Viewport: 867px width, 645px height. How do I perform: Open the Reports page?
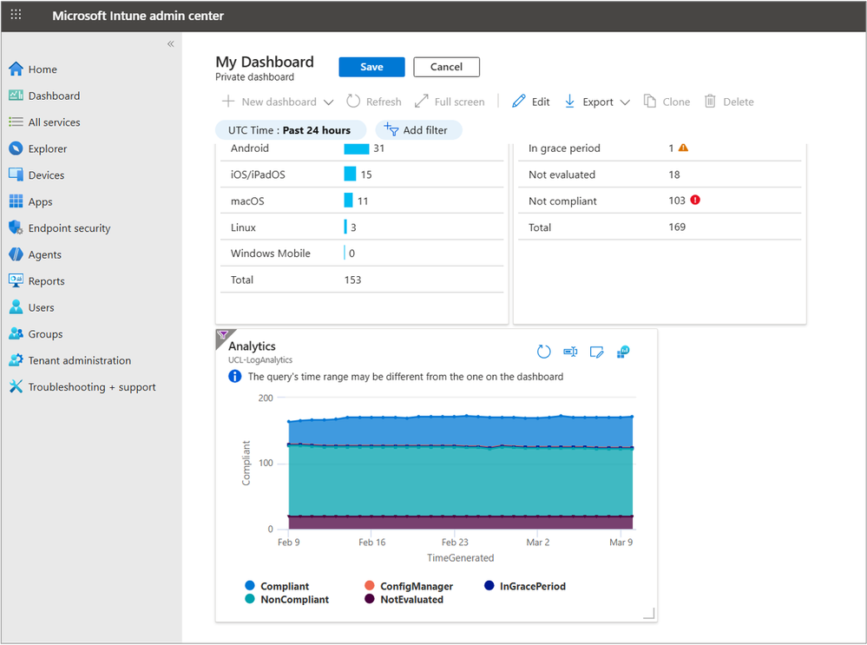pyautogui.click(x=47, y=281)
